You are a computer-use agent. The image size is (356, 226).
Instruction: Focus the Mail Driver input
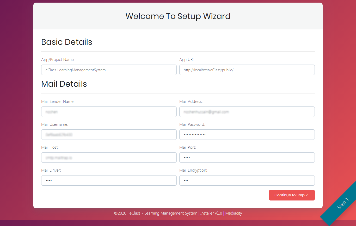click(x=109, y=180)
